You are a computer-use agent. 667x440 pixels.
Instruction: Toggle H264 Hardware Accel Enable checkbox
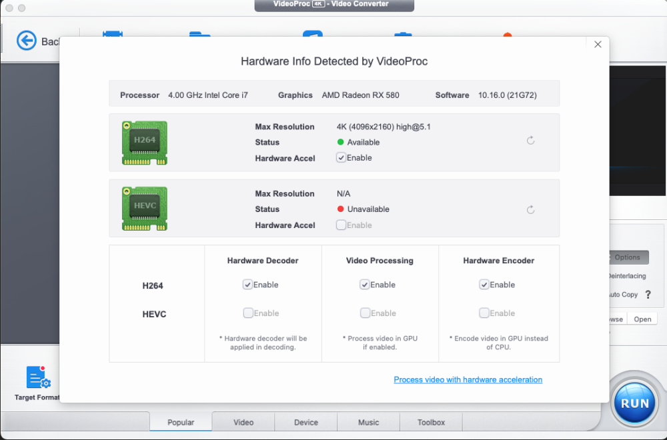(x=341, y=158)
